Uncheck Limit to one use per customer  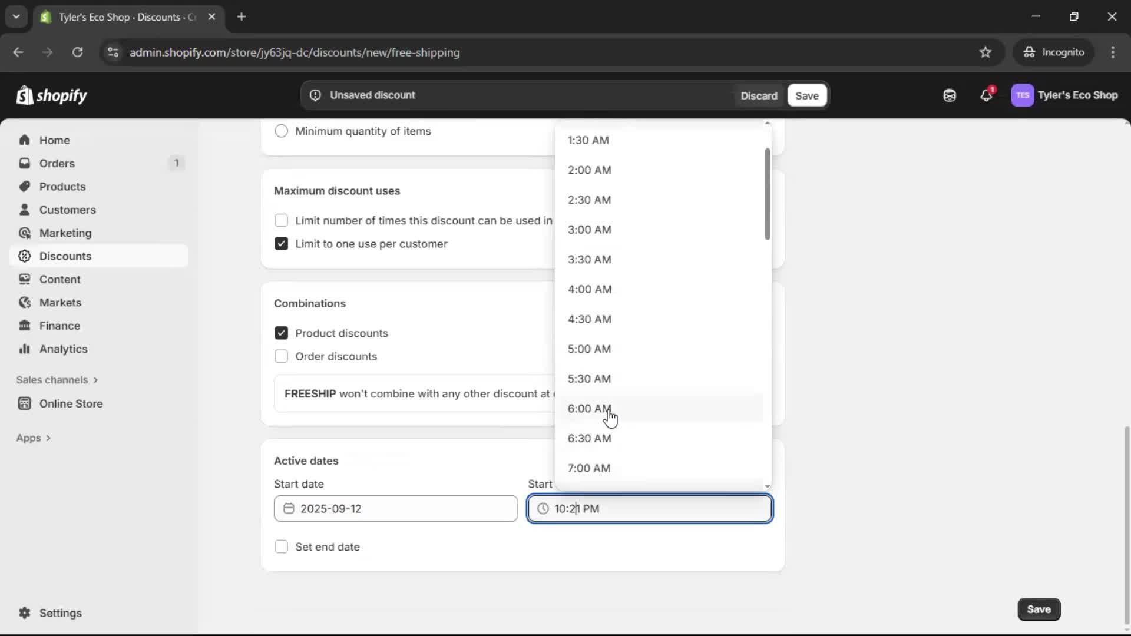[x=281, y=243]
